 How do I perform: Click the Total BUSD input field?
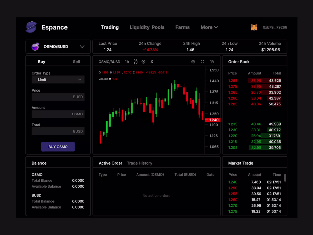[58, 131]
